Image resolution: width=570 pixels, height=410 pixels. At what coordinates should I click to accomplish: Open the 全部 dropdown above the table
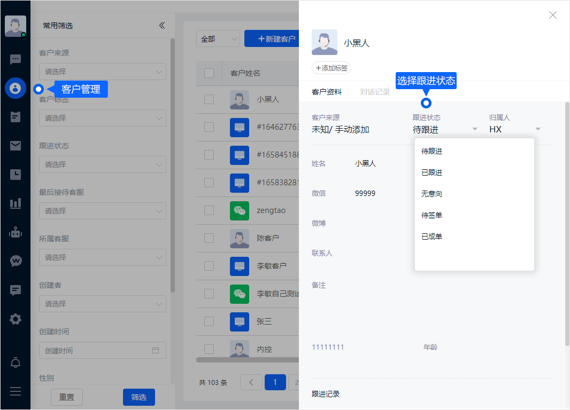point(218,39)
